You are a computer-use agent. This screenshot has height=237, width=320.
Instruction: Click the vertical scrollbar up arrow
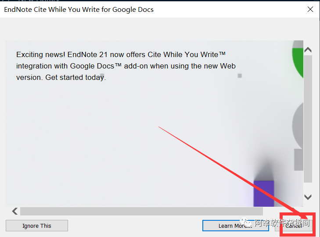coord(308,50)
